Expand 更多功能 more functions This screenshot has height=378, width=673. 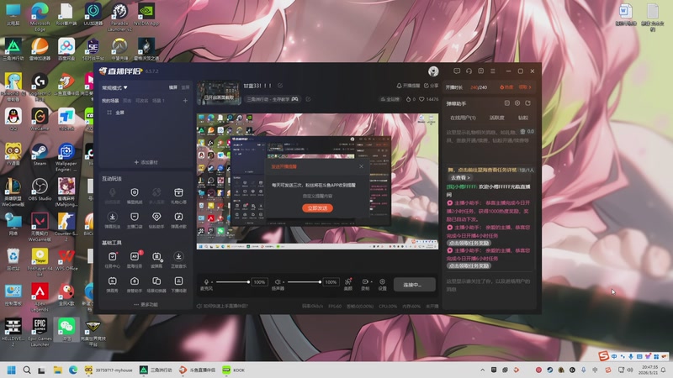click(x=146, y=304)
